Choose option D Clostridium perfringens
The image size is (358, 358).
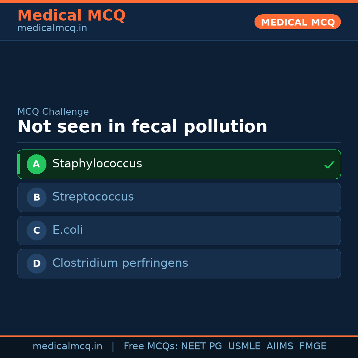pyautogui.click(x=179, y=264)
